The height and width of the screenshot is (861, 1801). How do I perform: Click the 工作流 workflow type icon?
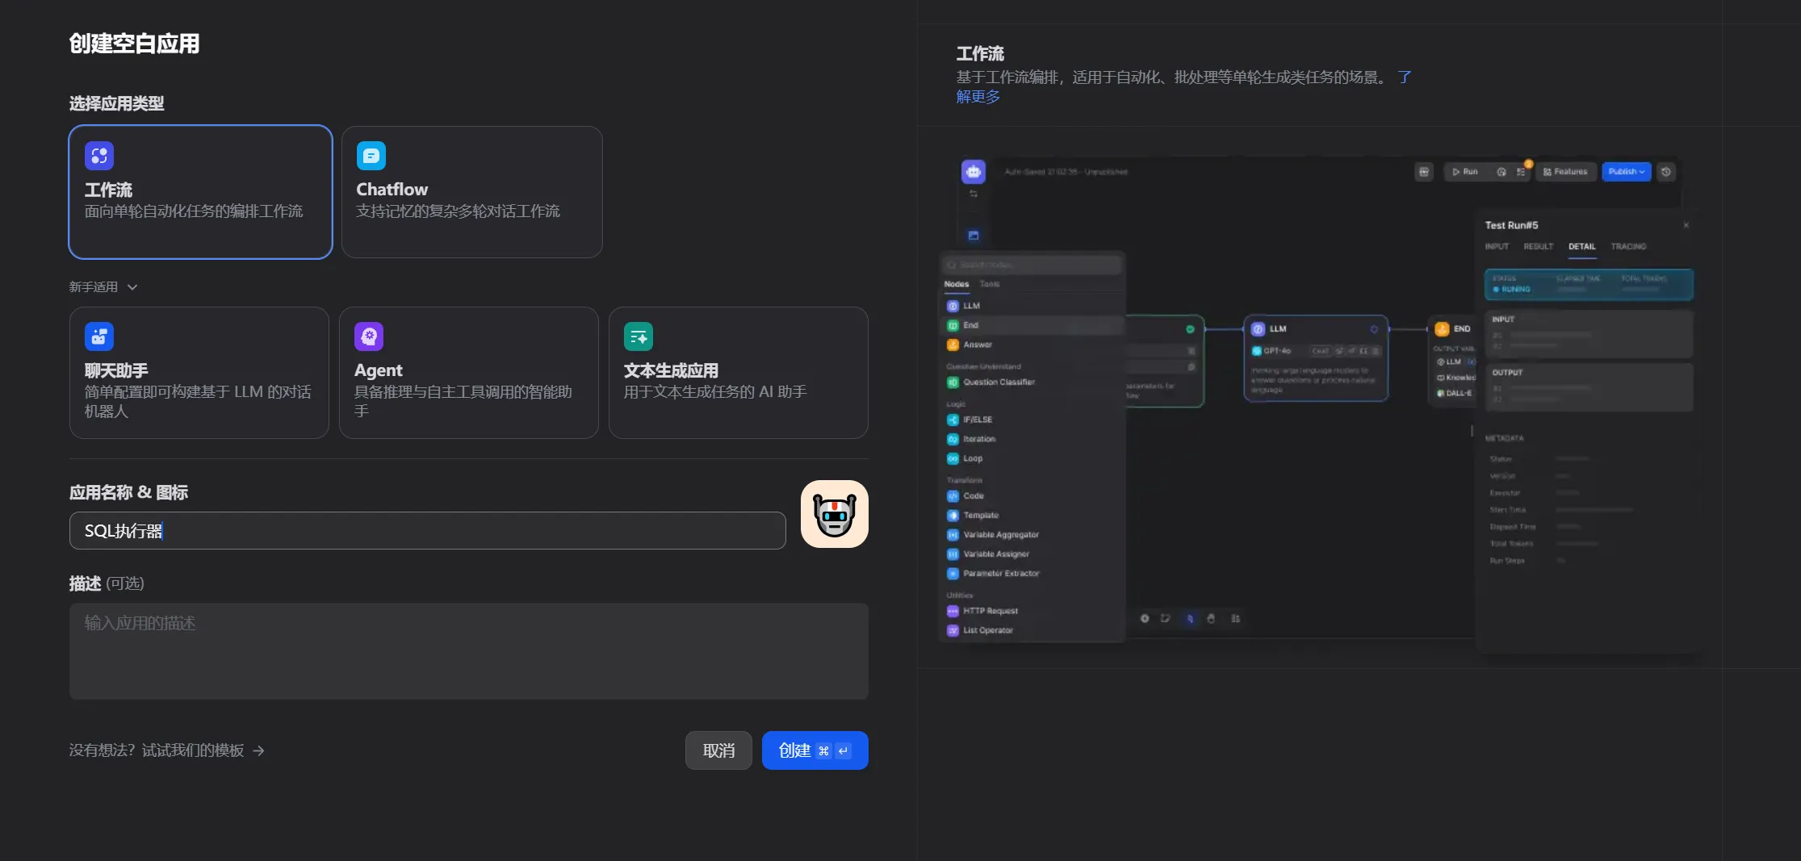(99, 156)
